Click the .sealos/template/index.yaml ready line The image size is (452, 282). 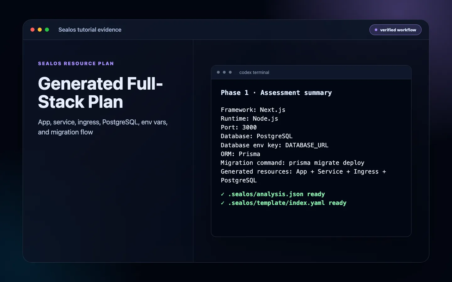click(x=283, y=203)
